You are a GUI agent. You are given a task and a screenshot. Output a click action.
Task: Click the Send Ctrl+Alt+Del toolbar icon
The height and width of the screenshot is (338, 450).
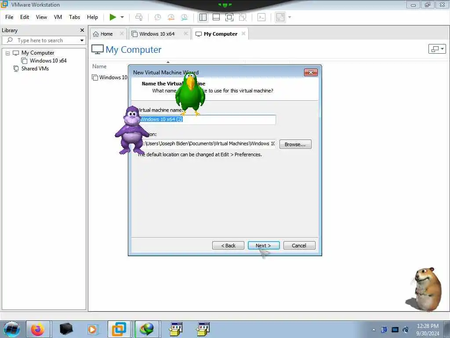click(x=139, y=17)
